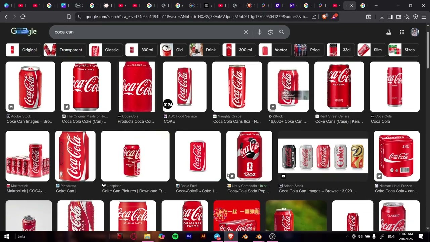Filter images by Transparent
Viewport: 430px width, 242px height.
tap(64, 50)
